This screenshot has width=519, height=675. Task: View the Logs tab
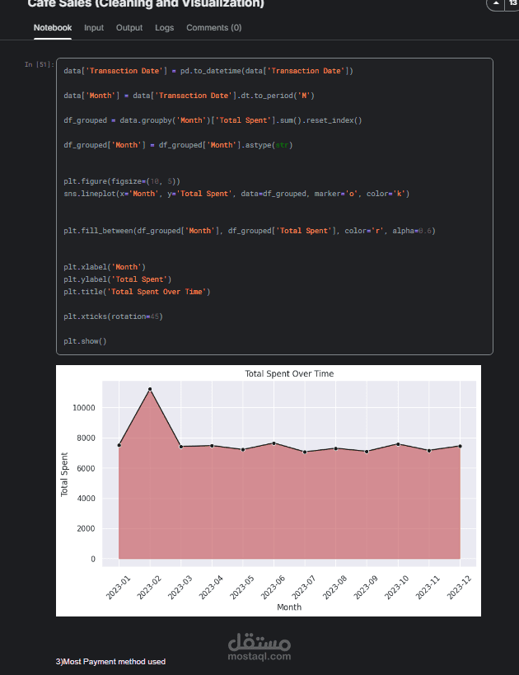pyautogui.click(x=165, y=27)
